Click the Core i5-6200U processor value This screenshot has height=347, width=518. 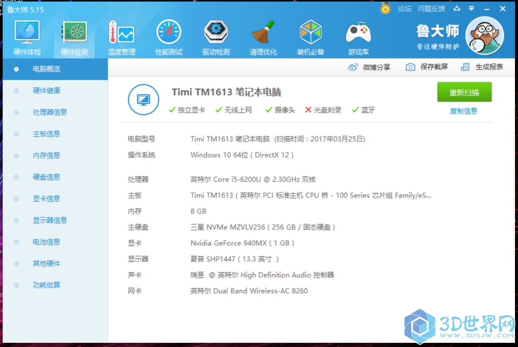coord(253,179)
